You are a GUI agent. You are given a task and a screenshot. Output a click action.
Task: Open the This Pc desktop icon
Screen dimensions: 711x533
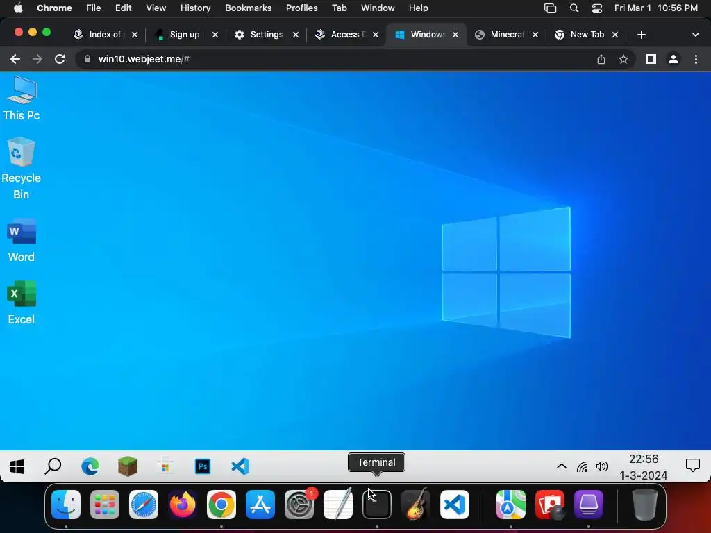[x=22, y=99]
